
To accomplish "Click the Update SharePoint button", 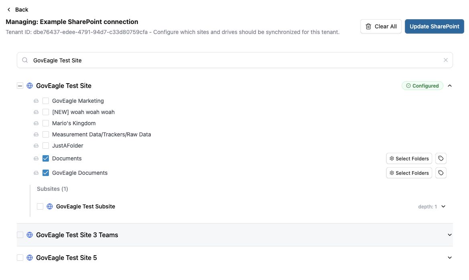I will (434, 26).
